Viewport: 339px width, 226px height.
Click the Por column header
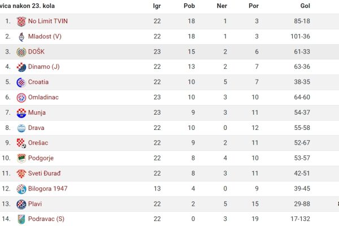[254, 6]
